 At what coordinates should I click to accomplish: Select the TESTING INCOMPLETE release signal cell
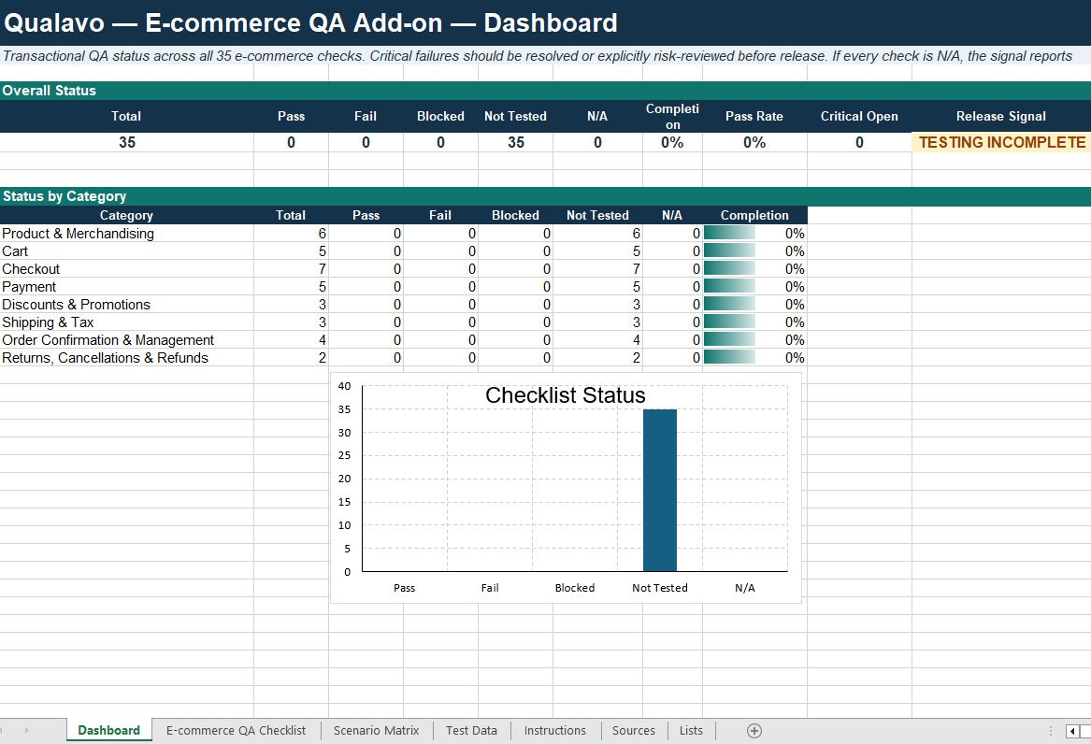(1001, 143)
